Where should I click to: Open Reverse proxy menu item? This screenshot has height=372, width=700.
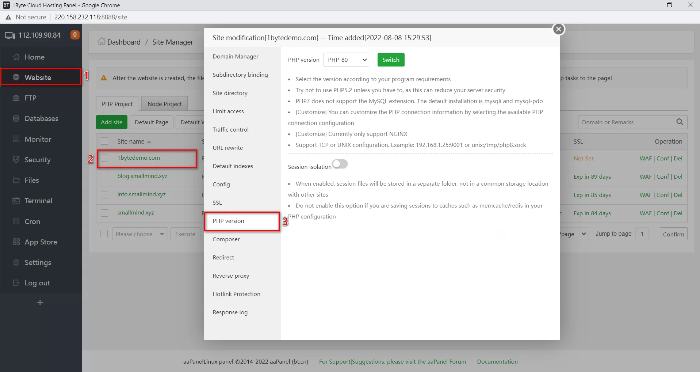(231, 276)
